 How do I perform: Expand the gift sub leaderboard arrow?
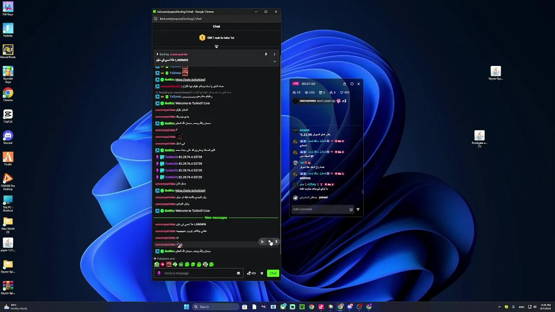216,46
